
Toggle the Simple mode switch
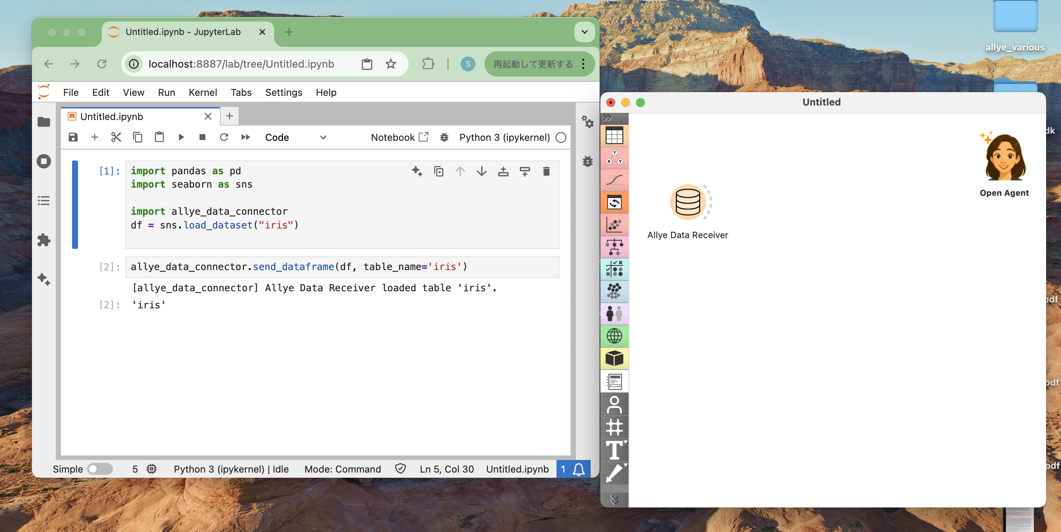coord(99,469)
